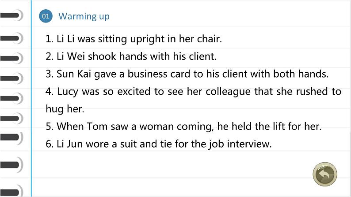
Task: Click the 'hug her.' continuation line
Action: tap(65, 109)
